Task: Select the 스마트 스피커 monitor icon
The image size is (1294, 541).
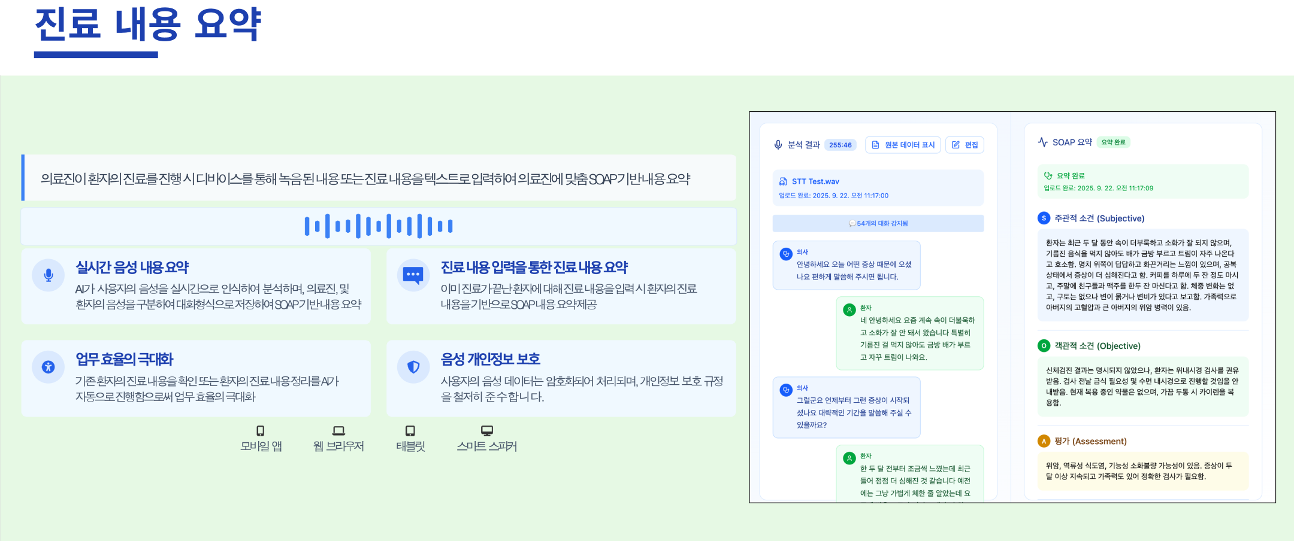Action: click(x=486, y=431)
